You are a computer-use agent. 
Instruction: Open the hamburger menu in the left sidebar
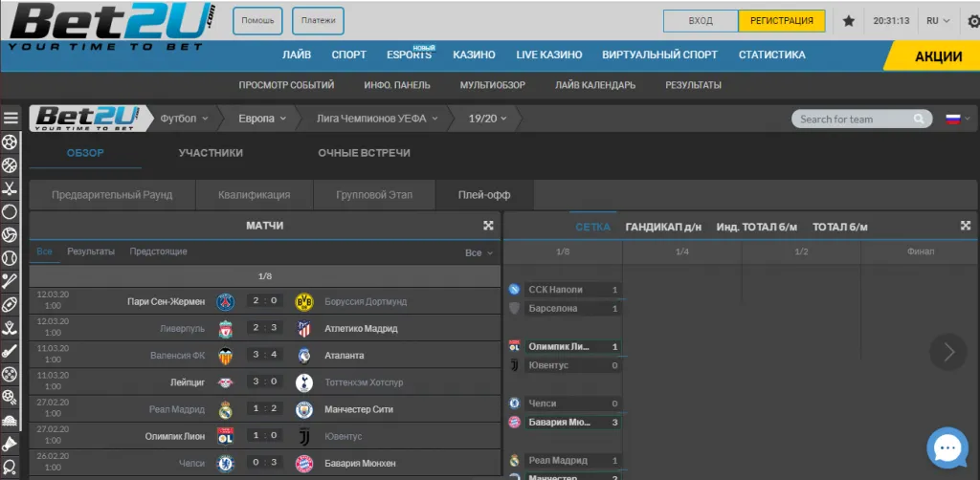click(x=10, y=119)
